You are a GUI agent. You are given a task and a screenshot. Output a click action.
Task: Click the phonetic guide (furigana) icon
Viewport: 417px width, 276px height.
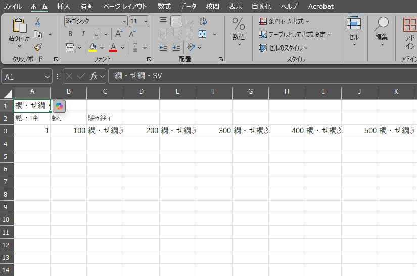(x=135, y=48)
